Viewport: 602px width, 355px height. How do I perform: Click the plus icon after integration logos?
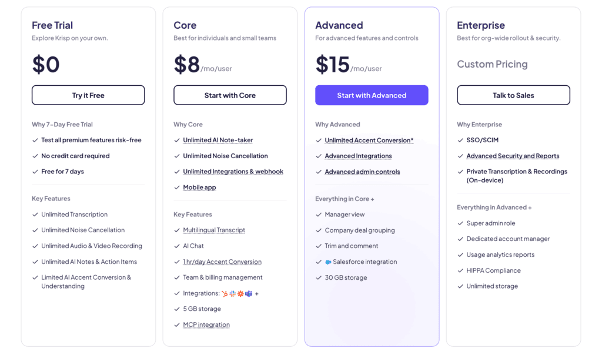257,293
